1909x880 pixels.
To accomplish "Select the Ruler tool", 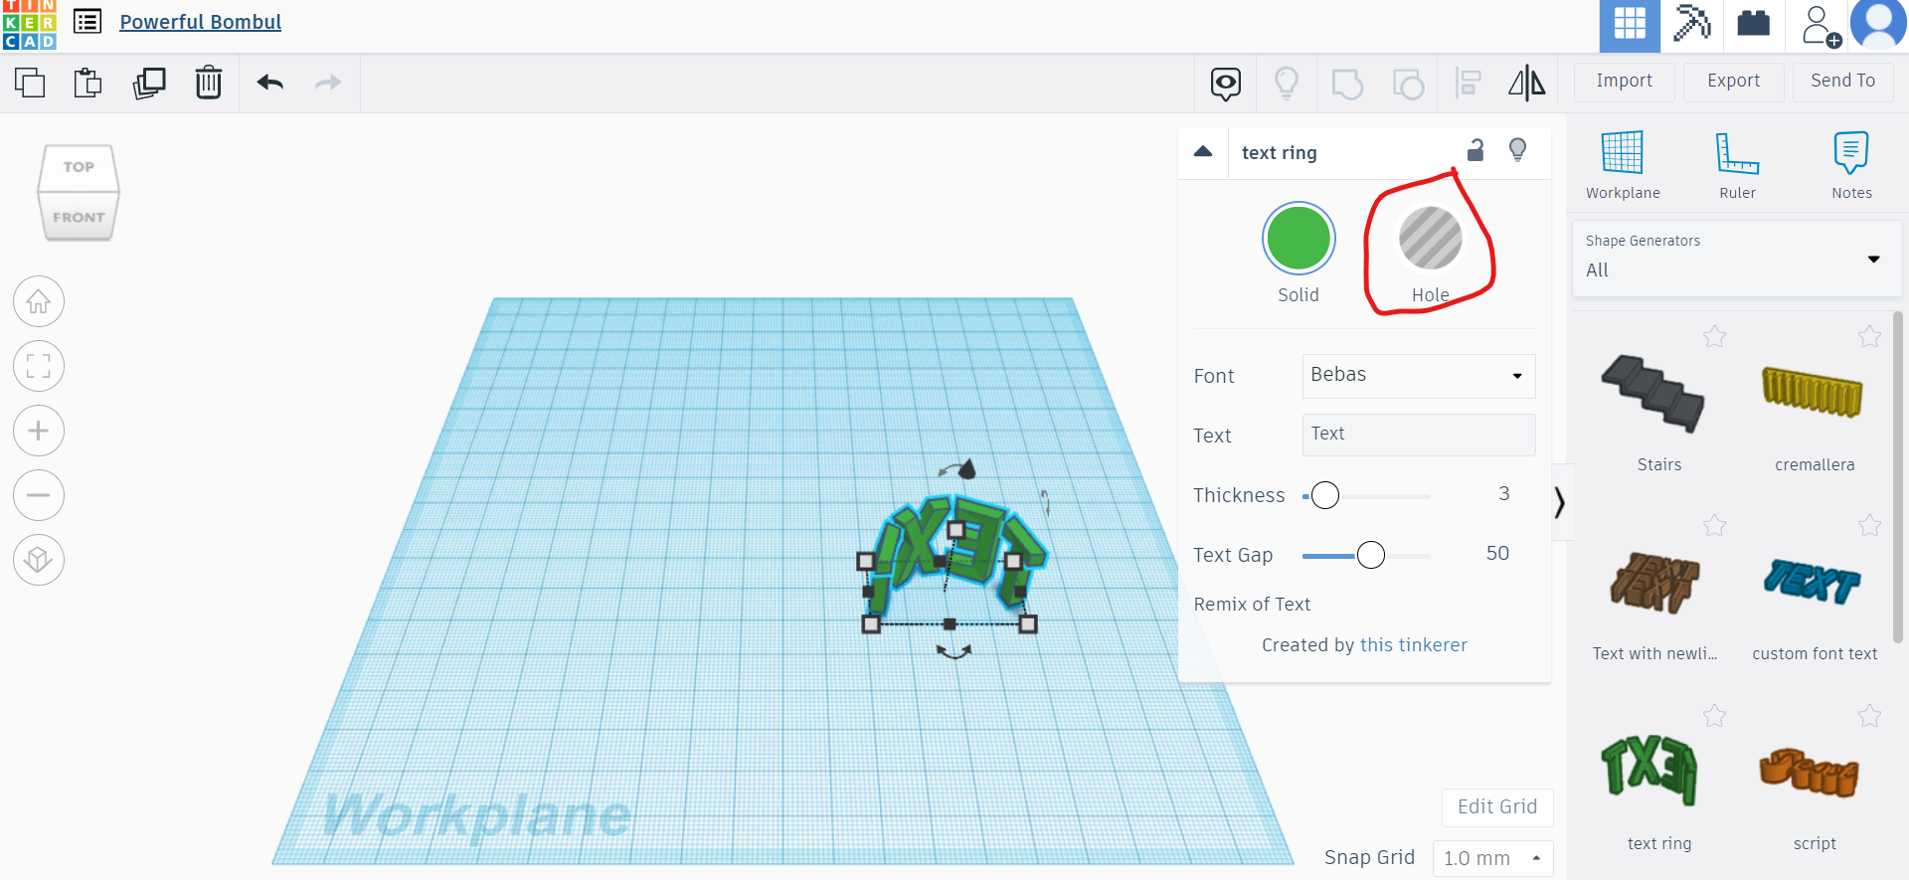I will coord(1737,165).
